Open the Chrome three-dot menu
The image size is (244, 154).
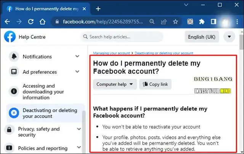point(237,22)
